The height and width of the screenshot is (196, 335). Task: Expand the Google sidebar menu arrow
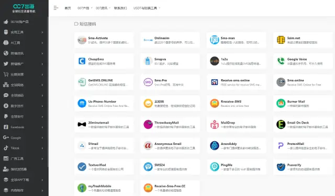click(42, 138)
